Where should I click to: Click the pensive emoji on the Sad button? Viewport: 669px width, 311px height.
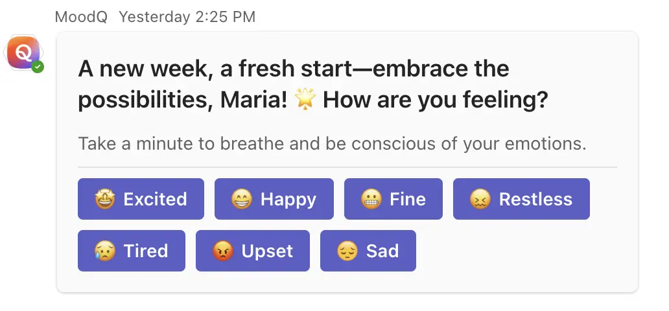pos(347,251)
